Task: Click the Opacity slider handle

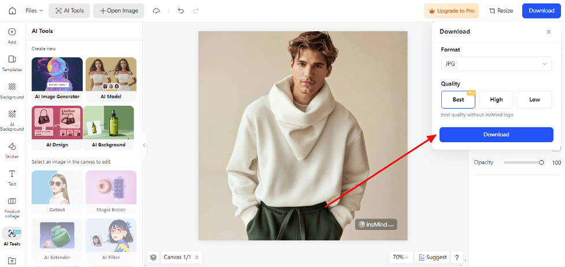Action: (541, 162)
